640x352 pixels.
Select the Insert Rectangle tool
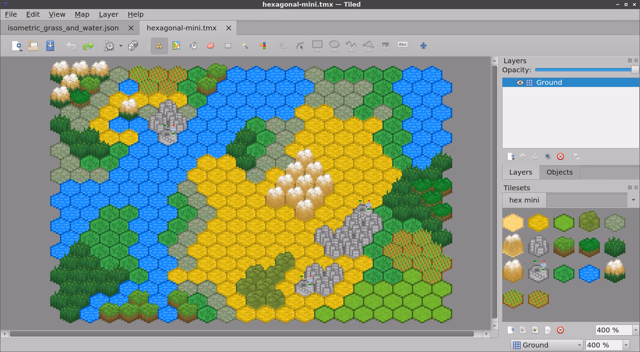point(317,45)
